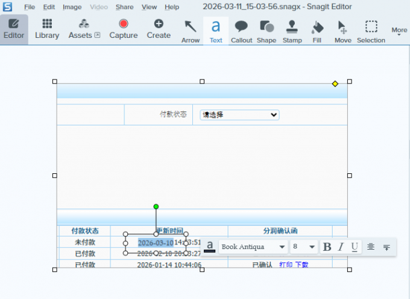
Task: Click the vertical text alignment icon
Action: tap(386, 247)
